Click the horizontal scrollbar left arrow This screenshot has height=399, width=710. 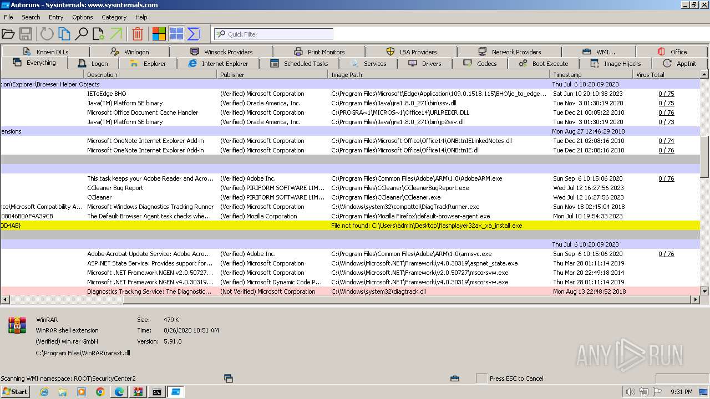(x=5, y=300)
